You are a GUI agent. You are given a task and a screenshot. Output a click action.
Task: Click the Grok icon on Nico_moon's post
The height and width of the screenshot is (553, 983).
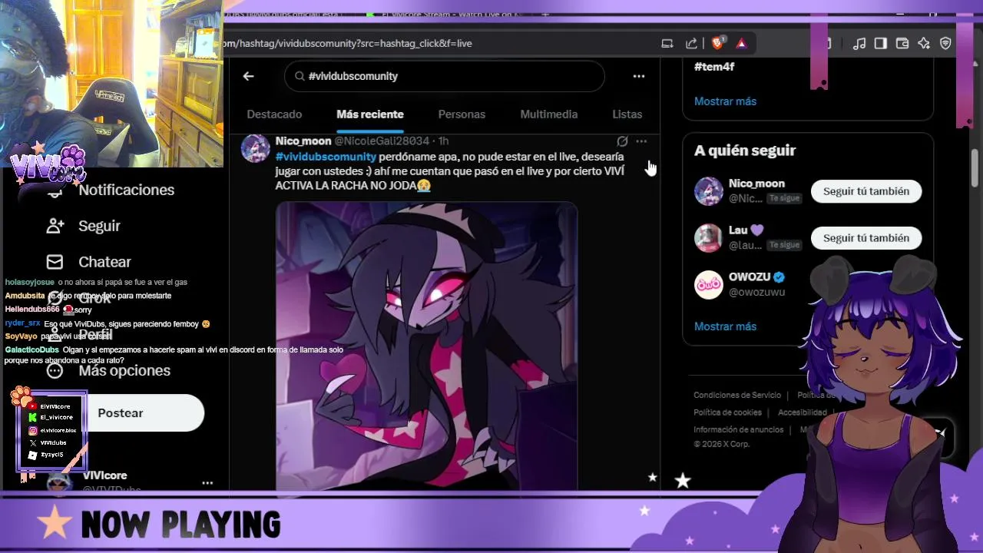pyautogui.click(x=622, y=141)
